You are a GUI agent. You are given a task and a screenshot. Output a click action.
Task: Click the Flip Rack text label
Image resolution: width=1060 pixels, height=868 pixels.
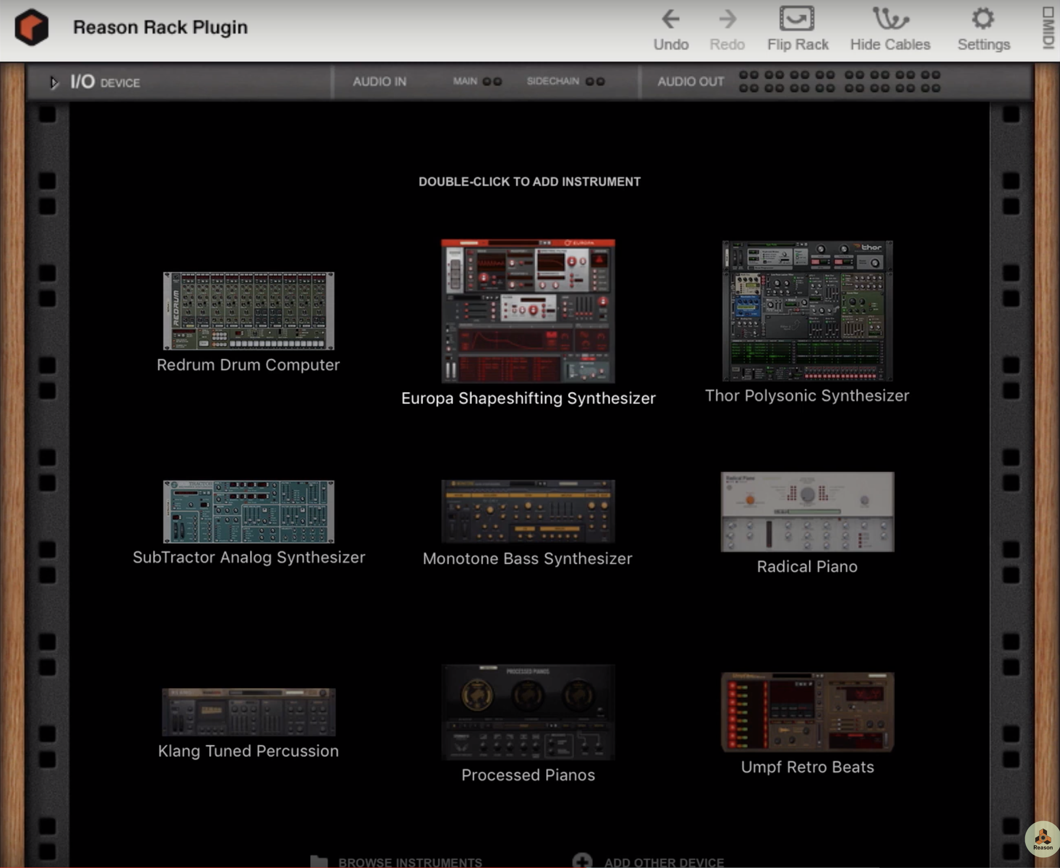[798, 45]
